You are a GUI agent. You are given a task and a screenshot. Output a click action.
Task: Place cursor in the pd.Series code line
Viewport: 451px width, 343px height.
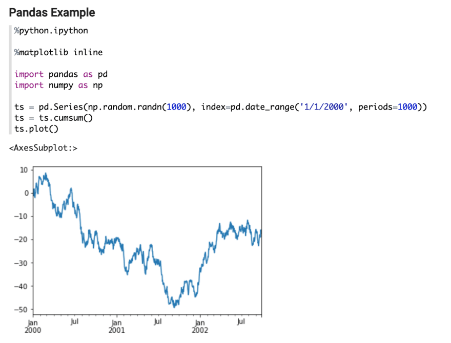(x=220, y=107)
